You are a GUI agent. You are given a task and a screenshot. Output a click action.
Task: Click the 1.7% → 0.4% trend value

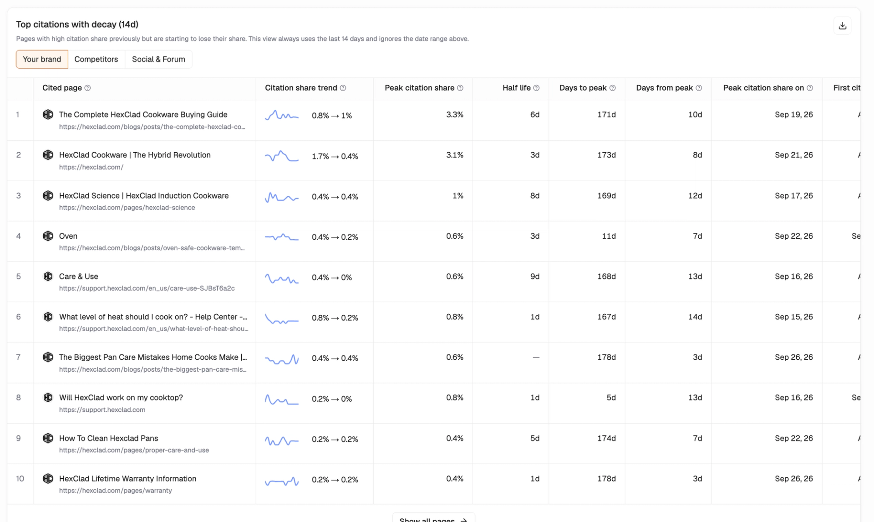click(x=335, y=156)
